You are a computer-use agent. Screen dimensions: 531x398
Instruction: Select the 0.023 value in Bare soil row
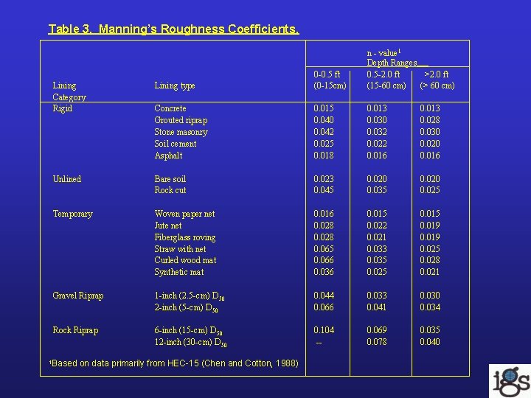coord(324,178)
